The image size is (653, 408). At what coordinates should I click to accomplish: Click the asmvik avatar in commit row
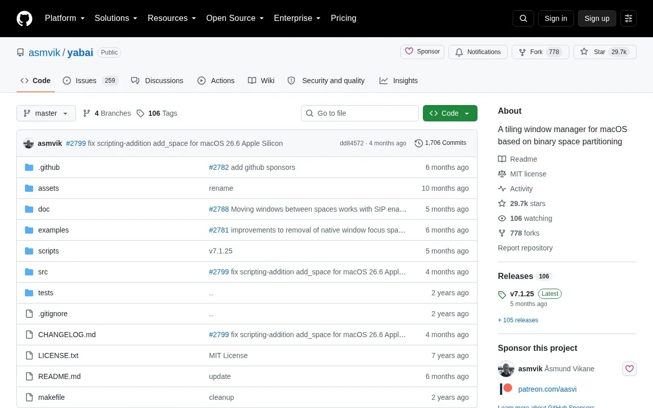29,143
